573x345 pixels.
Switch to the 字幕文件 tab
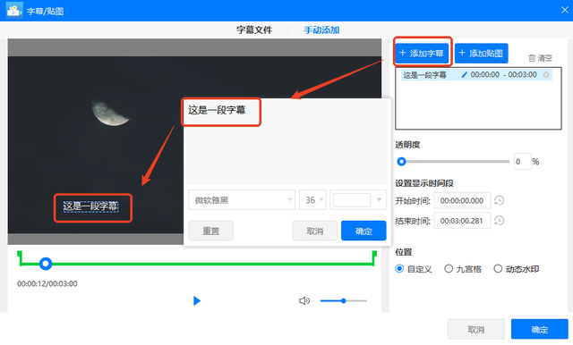pyautogui.click(x=254, y=29)
